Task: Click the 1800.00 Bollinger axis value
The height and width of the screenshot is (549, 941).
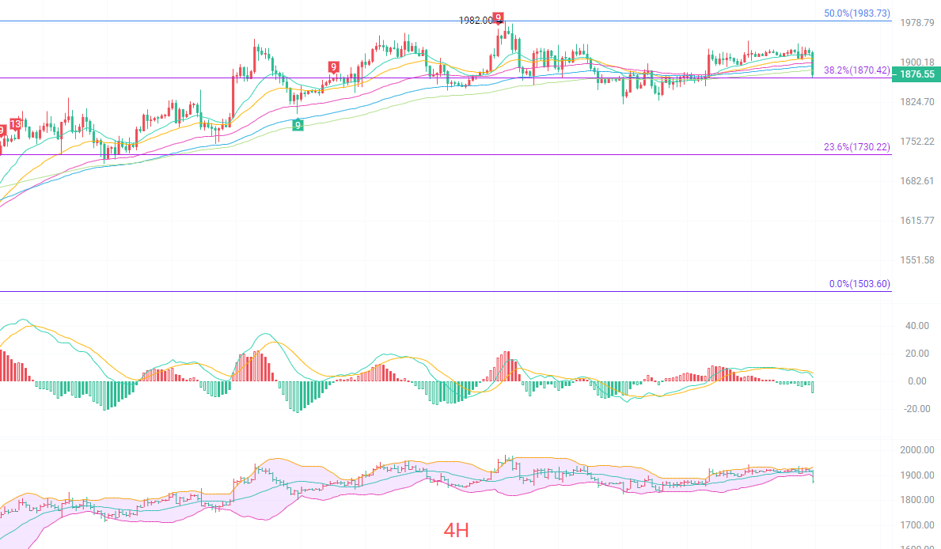Action: tap(917, 500)
